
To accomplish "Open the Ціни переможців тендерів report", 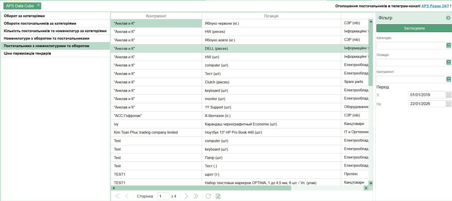I will pos(28,54).
